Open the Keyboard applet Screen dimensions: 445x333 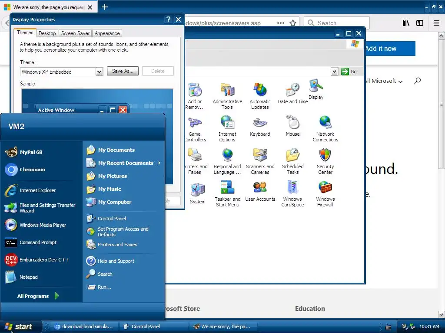pyautogui.click(x=260, y=126)
